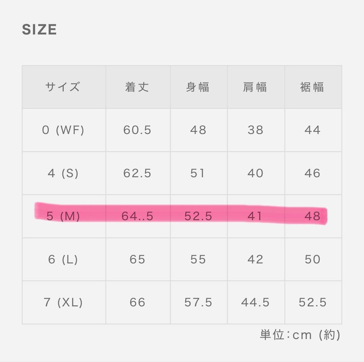Select the 身幅 column header
This screenshot has width=364, height=362.
pyautogui.click(x=198, y=87)
